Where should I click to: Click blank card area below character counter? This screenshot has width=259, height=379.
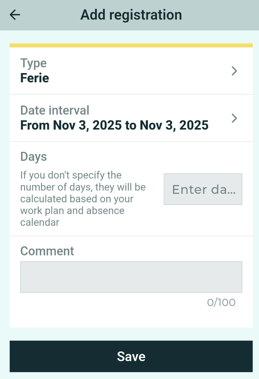131,318
